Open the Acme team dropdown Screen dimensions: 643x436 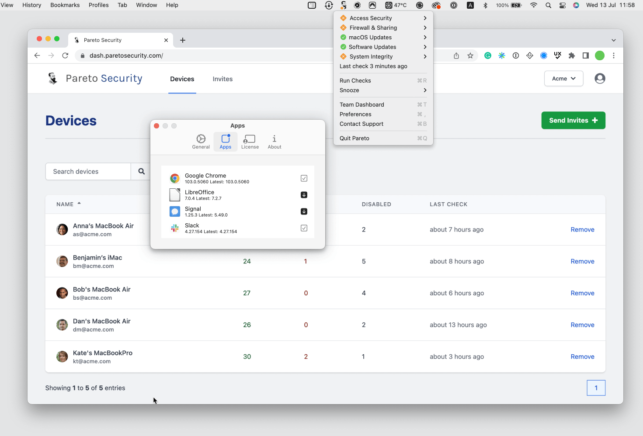[564, 79]
